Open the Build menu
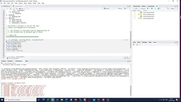The image size is (181, 102). pyautogui.click(x=25, y=3)
